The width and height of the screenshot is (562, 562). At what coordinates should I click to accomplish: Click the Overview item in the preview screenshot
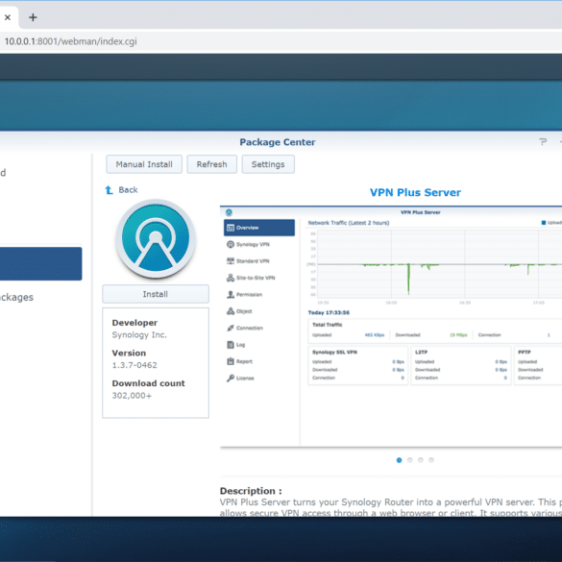click(x=259, y=228)
